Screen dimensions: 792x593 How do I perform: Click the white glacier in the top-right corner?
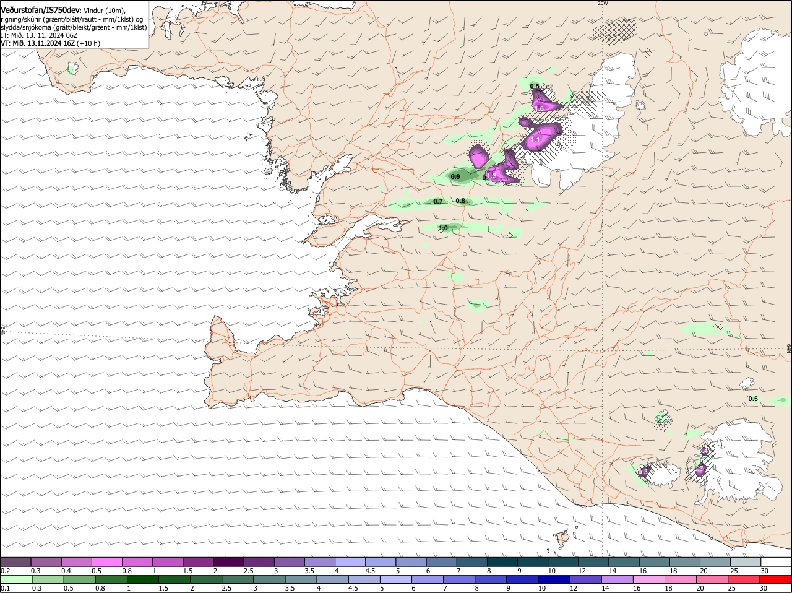[x=755, y=84]
